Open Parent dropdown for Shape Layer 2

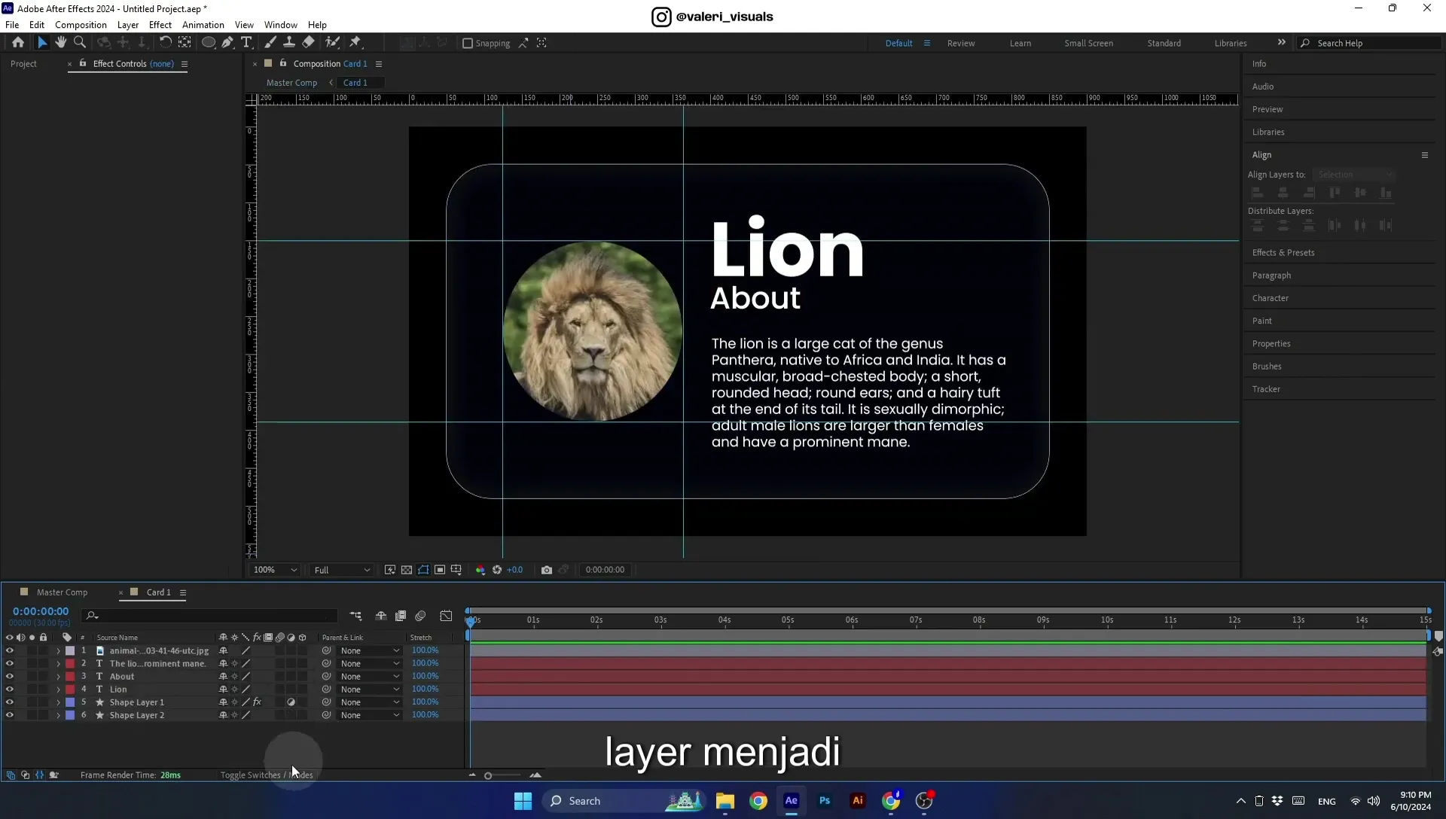[x=370, y=715]
